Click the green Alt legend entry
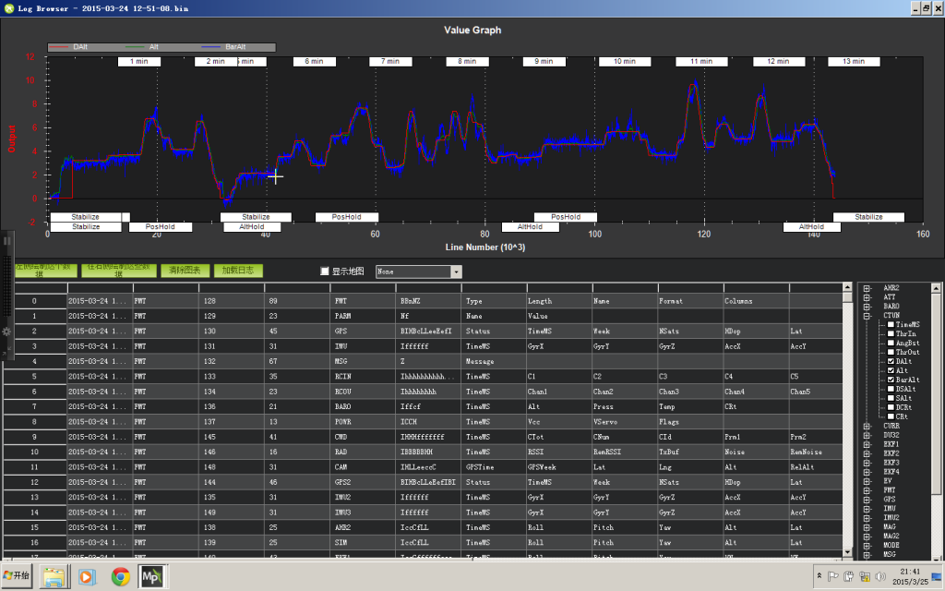This screenshot has height=591, width=945. pos(142,47)
